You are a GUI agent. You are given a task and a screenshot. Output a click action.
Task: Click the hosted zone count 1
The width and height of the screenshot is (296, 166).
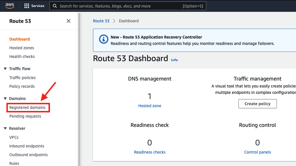(x=150, y=96)
